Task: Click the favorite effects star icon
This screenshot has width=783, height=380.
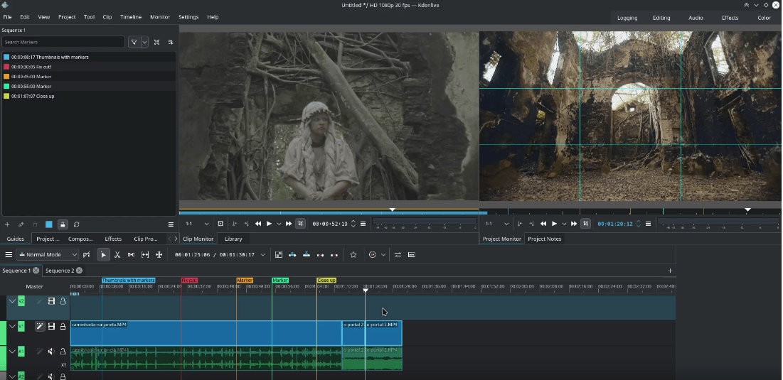Action: pyautogui.click(x=353, y=254)
